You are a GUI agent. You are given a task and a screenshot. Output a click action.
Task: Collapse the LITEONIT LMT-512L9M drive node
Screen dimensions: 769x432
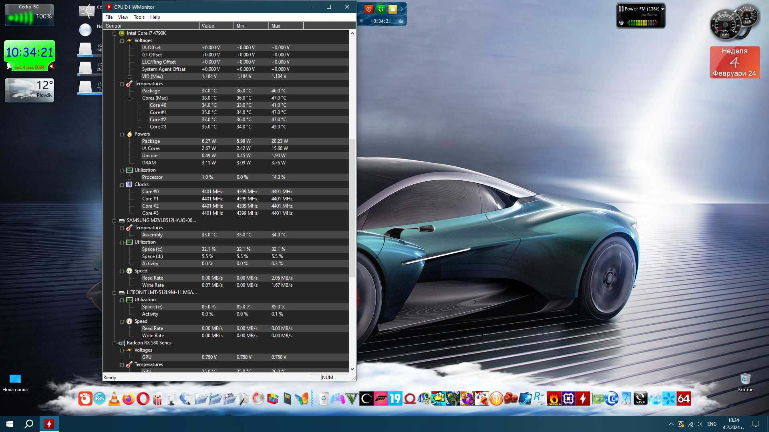tap(115, 293)
